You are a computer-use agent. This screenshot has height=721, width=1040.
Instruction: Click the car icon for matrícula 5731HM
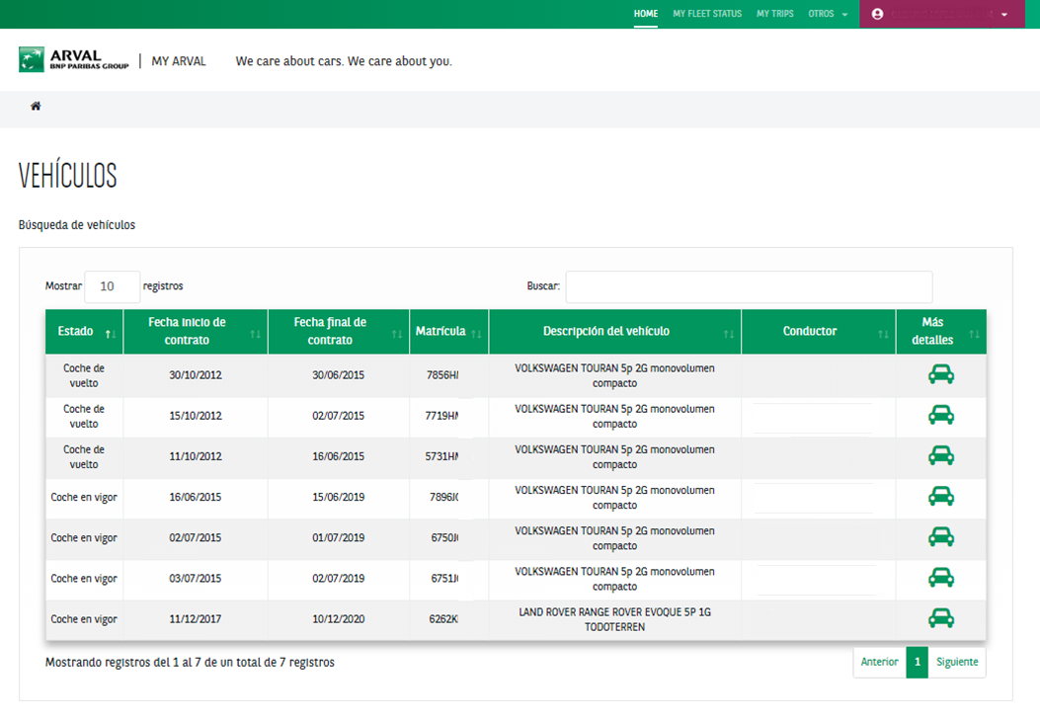tap(941, 456)
